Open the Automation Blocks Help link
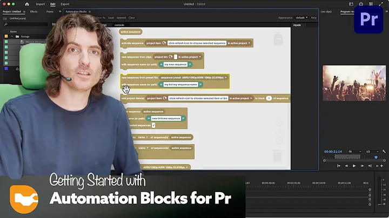 (313, 18)
